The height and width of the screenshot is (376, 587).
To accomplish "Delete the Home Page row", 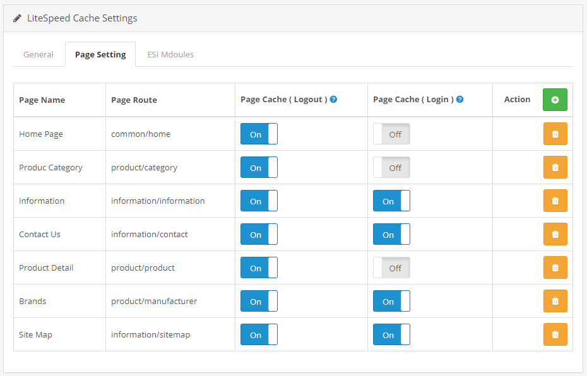I will 555,134.
